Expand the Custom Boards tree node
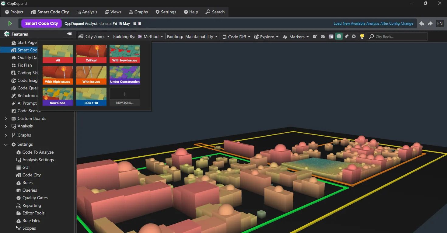The height and width of the screenshot is (233, 447). pos(6,118)
